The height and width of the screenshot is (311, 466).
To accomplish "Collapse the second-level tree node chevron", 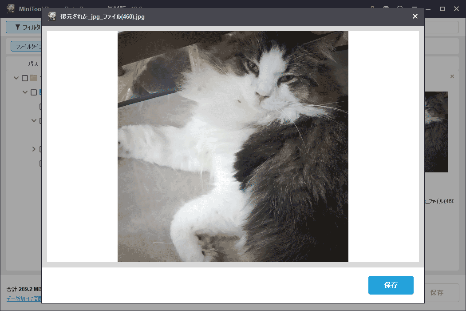I will tap(25, 92).
